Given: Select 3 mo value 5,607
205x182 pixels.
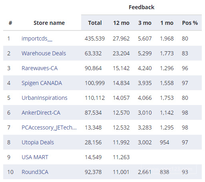Looking at the screenshot, I should [145, 38].
